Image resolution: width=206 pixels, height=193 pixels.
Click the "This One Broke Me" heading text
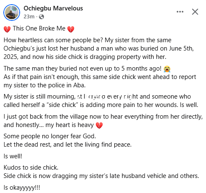(x=39, y=28)
